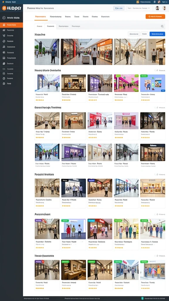Click the small orange icon in top system bar
Image resolution: width=169 pixels, height=301 pixels.
pyautogui.click(x=3, y=2)
